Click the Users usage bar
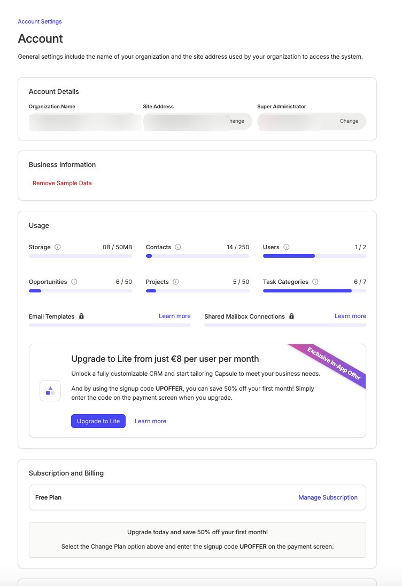The height and width of the screenshot is (586, 402). pos(314,256)
